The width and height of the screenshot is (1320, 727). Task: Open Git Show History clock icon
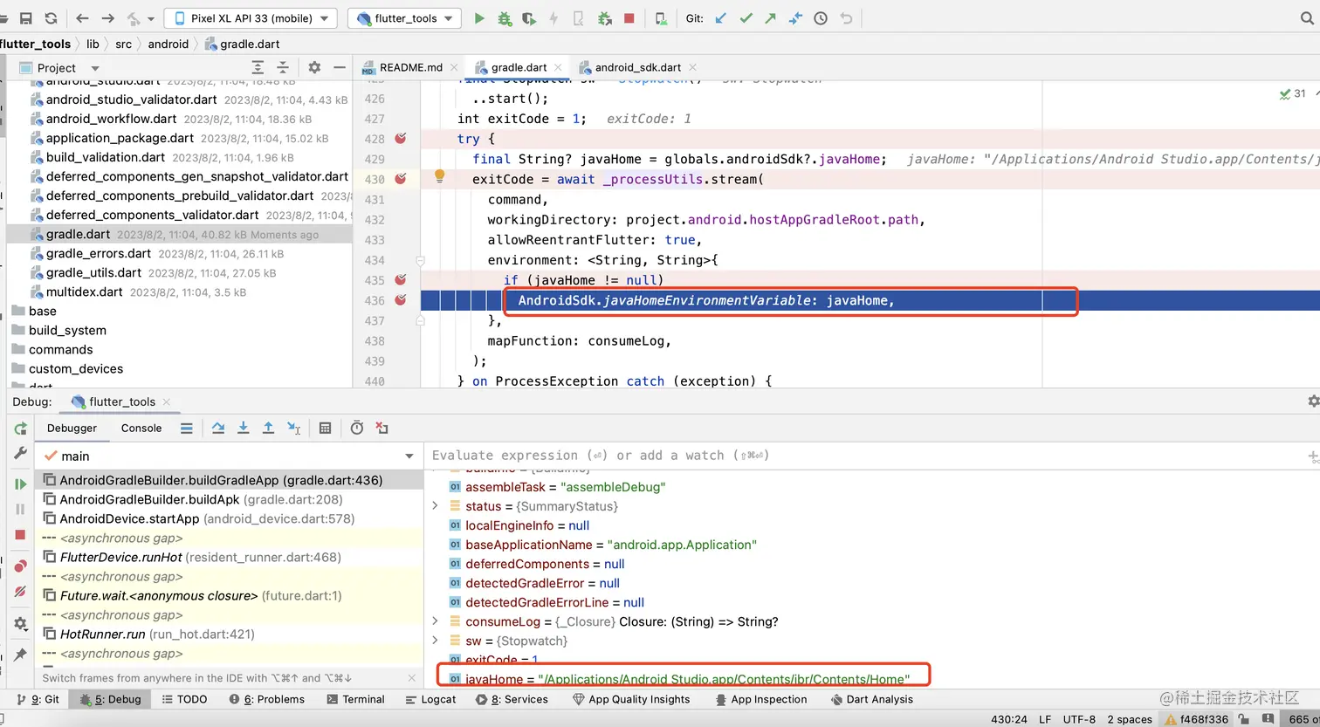click(821, 17)
